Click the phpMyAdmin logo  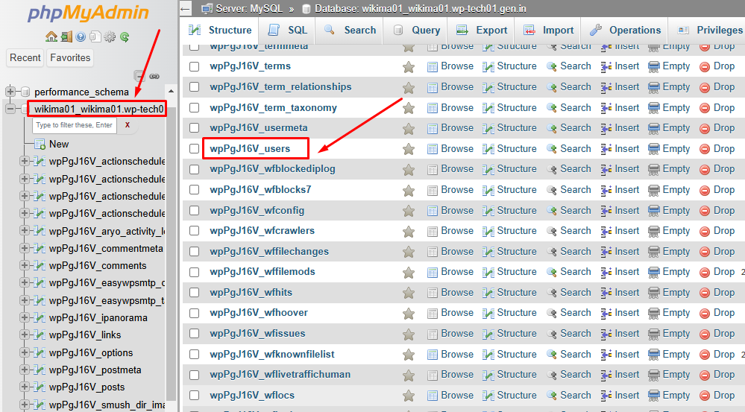coord(89,13)
